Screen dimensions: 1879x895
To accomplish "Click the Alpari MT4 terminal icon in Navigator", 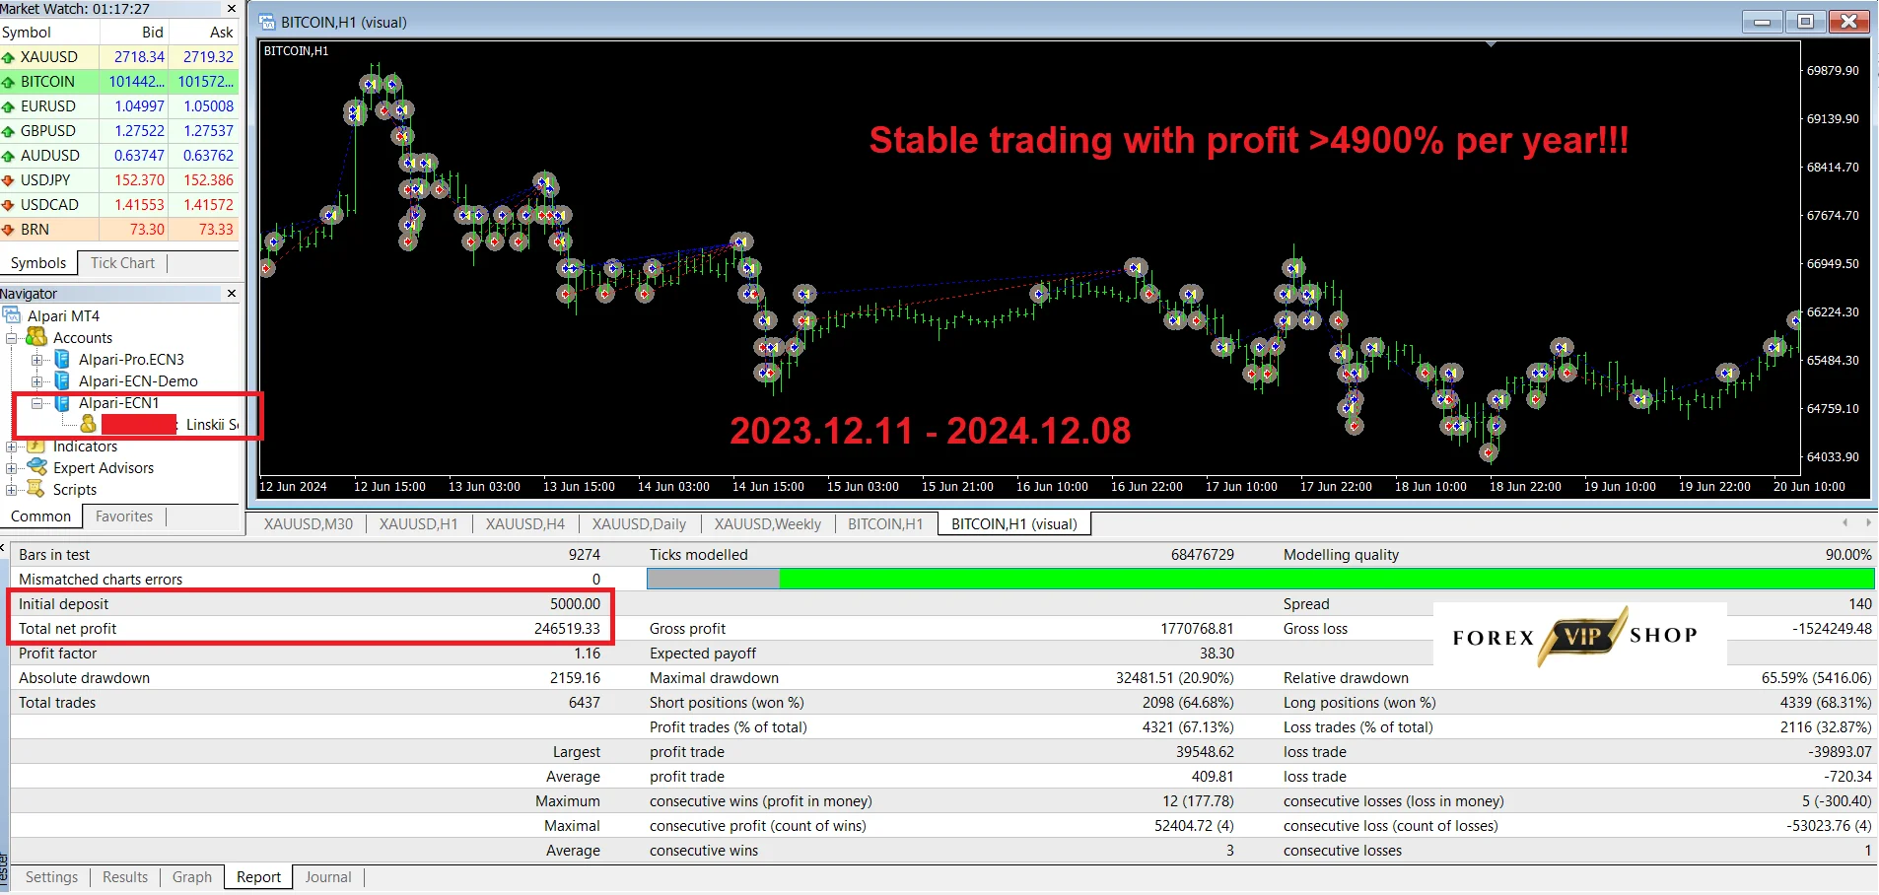I will point(12,315).
